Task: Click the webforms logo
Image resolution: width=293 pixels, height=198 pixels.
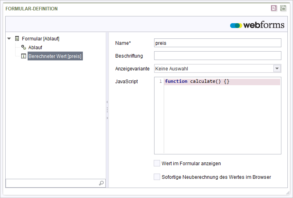Action: [257, 25]
